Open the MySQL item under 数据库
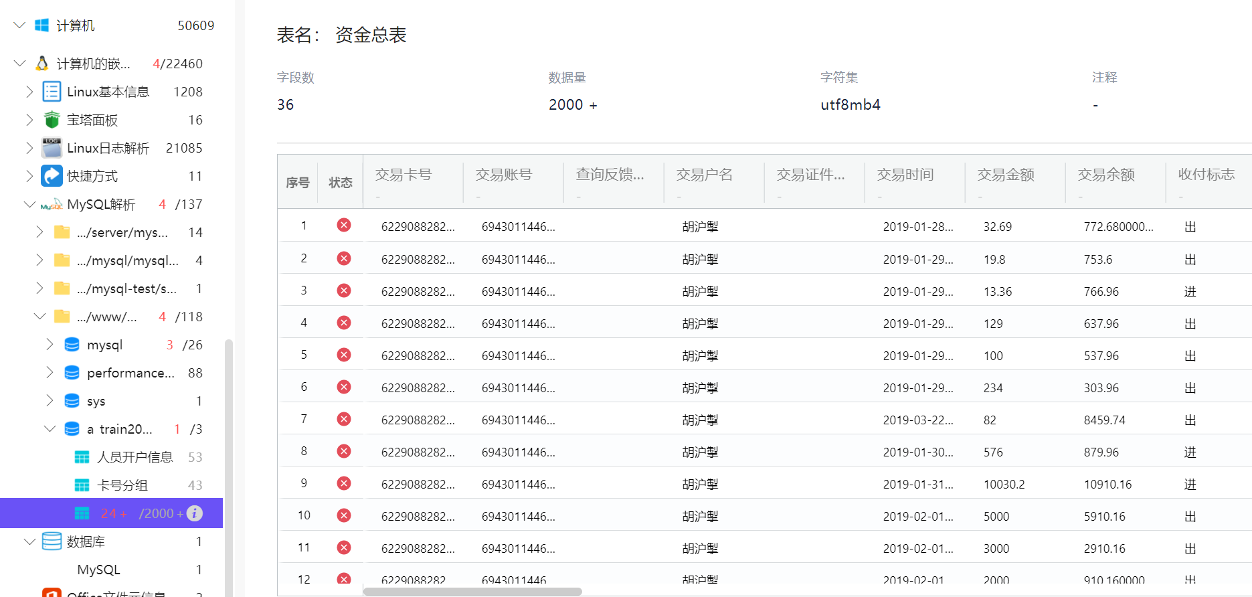The width and height of the screenshot is (1252, 597). 98,570
